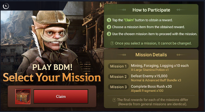Screen dimensions: 205x112
Task: Click the step 2 number badge
Action: pyautogui.click(x=109, y=27)
